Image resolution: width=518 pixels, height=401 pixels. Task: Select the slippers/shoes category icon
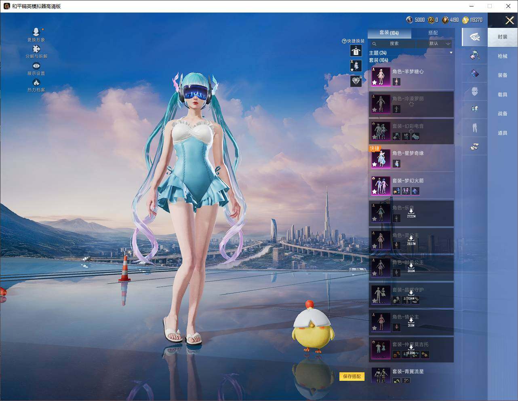(474, 147)
